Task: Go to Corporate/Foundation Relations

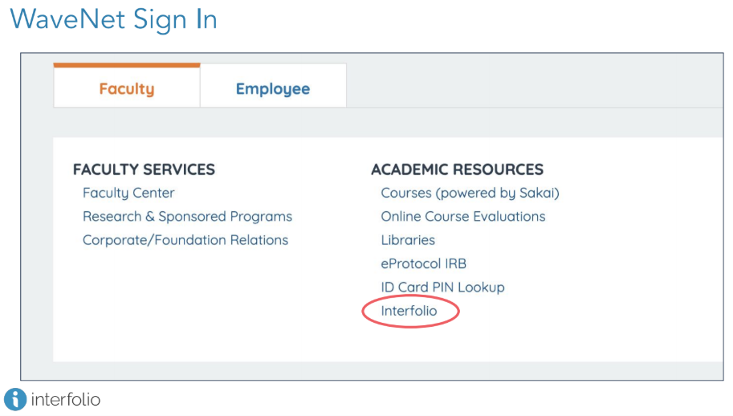Action: [x=185, y=239]
